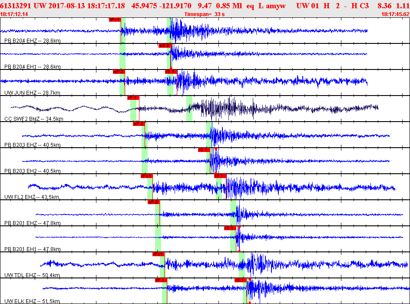The image size is (410, 304).
Task: Click the iS 1 pick on UW JUN trace
Action: pyautogui.click(x=171, y=72)
